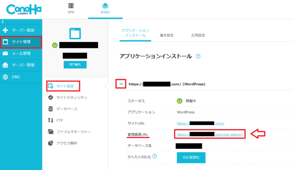Select the VPS server icon
The height and width of the screenshot is (170, 293).
tap(71, 6)
